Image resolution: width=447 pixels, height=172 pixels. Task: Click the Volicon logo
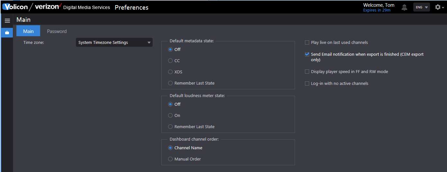[15, 7]
